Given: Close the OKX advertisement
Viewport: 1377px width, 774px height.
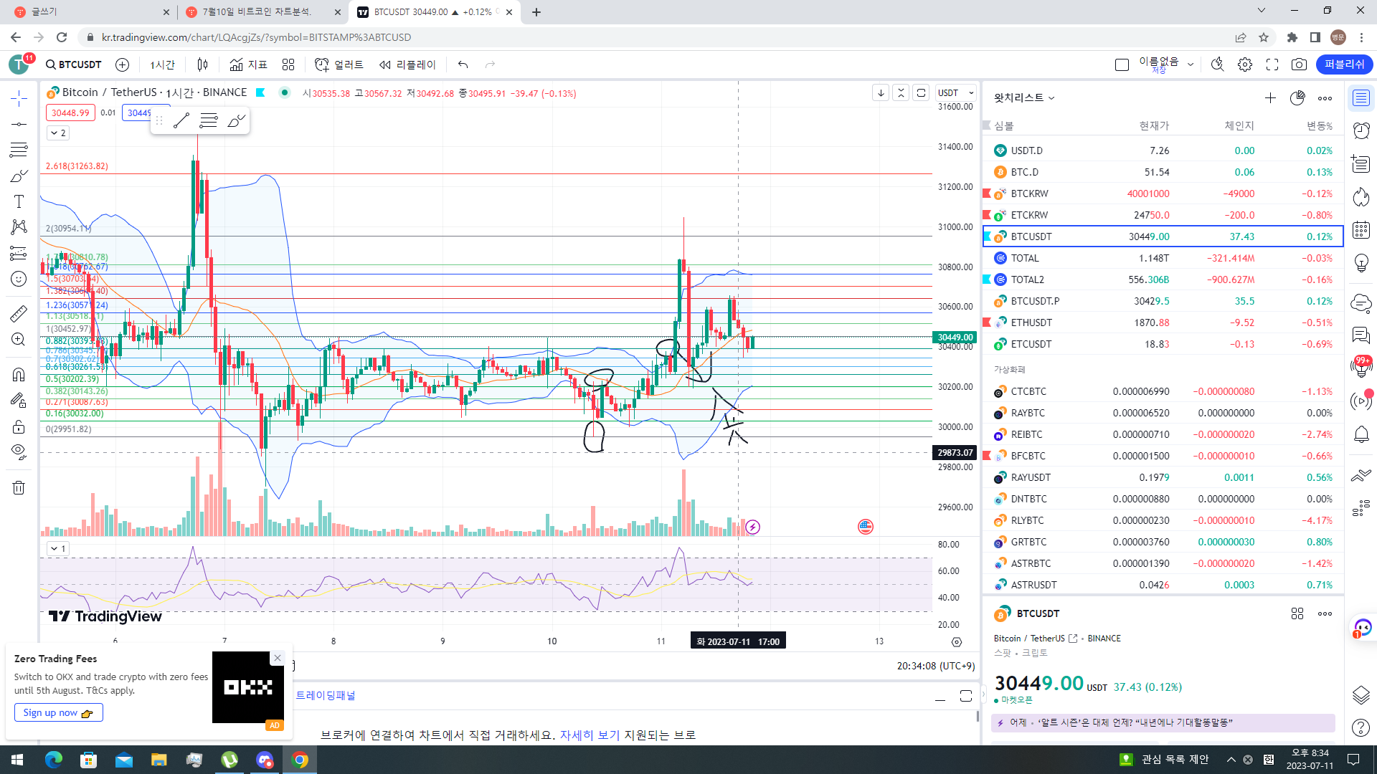Looking at the screenshot, I should coord(278,658).
